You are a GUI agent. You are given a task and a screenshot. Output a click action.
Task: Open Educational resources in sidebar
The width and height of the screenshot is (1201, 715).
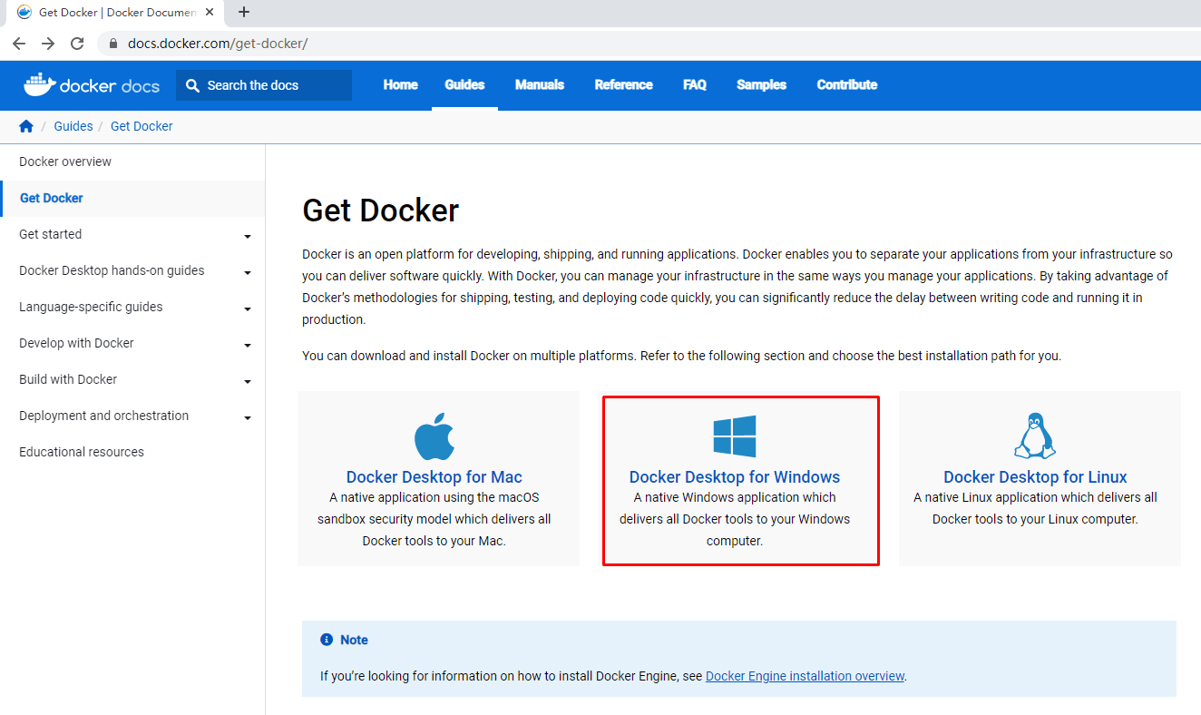tap(82, 452)
